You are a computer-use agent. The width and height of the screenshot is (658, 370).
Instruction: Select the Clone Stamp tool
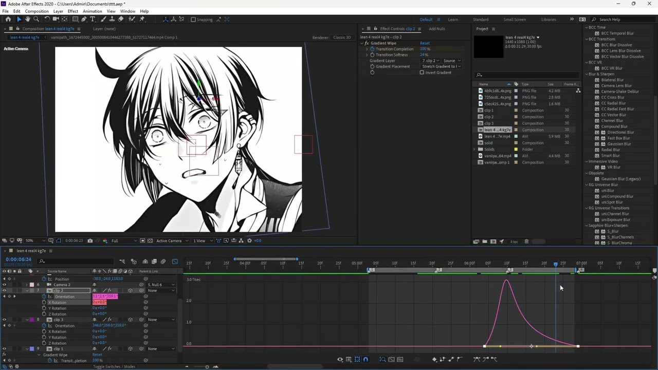tap(112, 19)
